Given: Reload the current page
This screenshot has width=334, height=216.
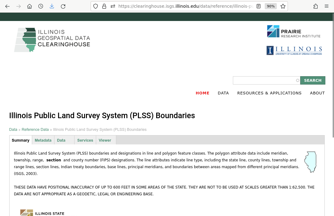Looking at the screenshot, I should click(x=63, y=6).
